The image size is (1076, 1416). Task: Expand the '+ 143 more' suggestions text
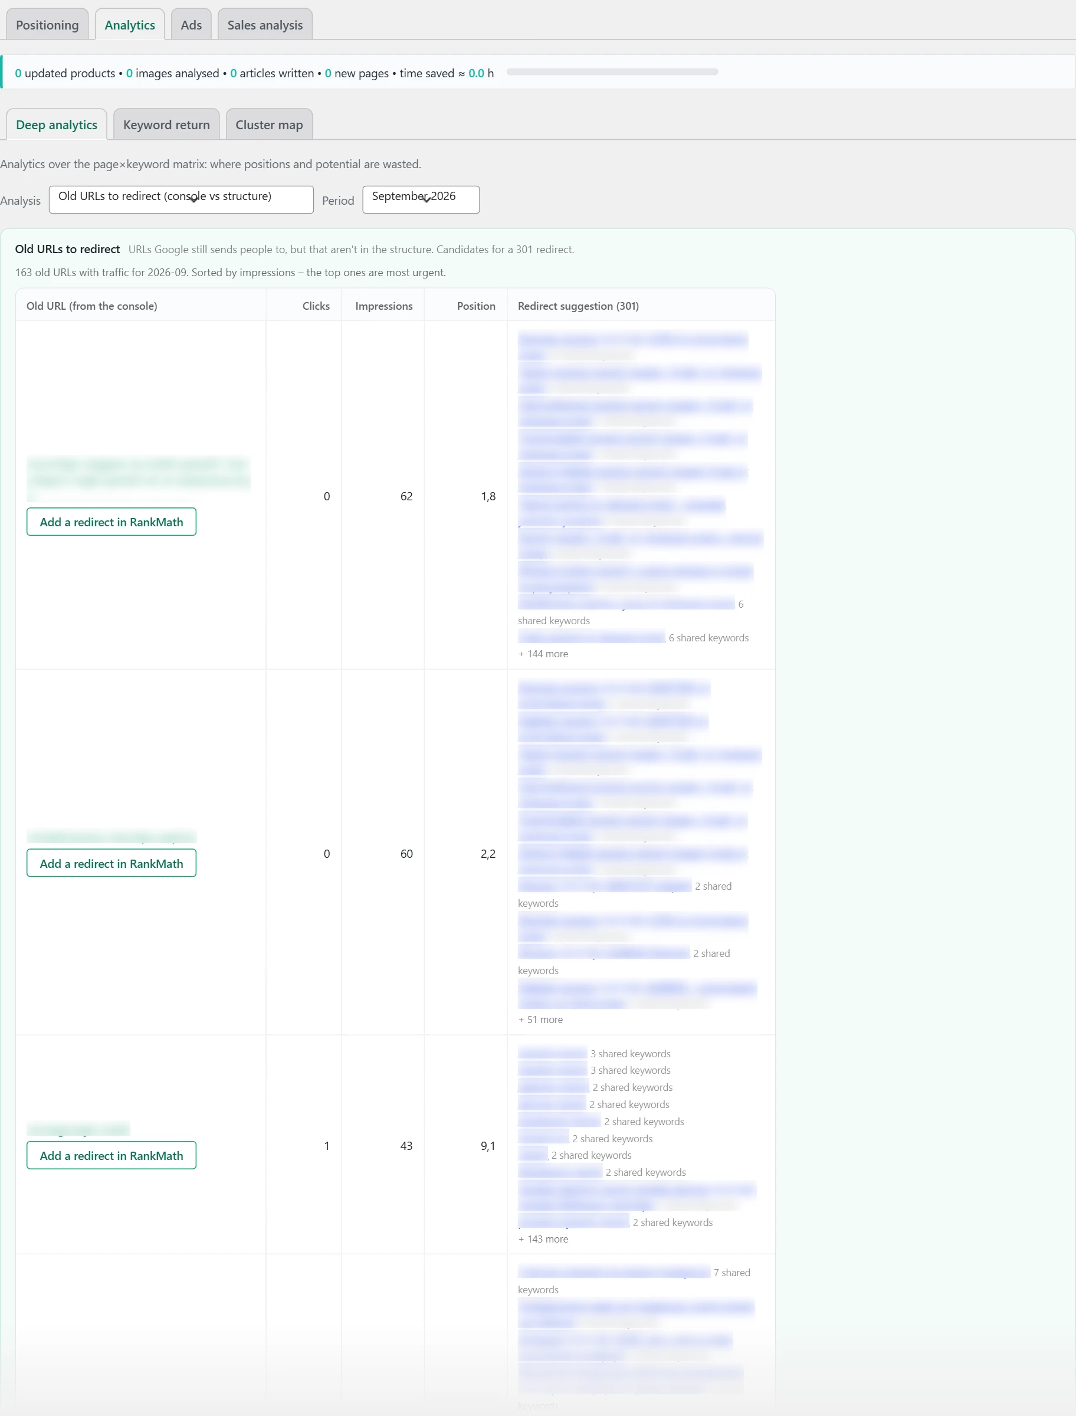click(543, 1238)
